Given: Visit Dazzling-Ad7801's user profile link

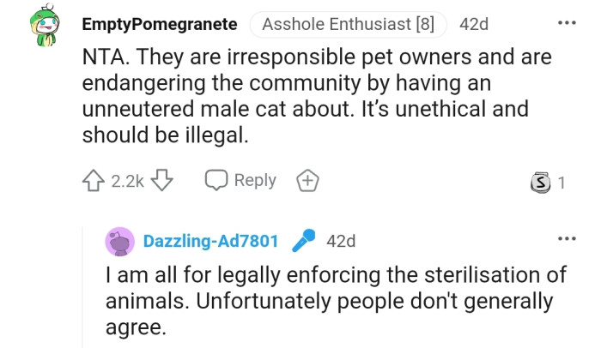Looking at the screenshot, I should point(210,241).
